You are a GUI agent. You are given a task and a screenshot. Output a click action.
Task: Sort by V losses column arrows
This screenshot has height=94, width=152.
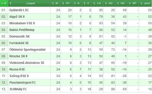[x=84, y=3]
